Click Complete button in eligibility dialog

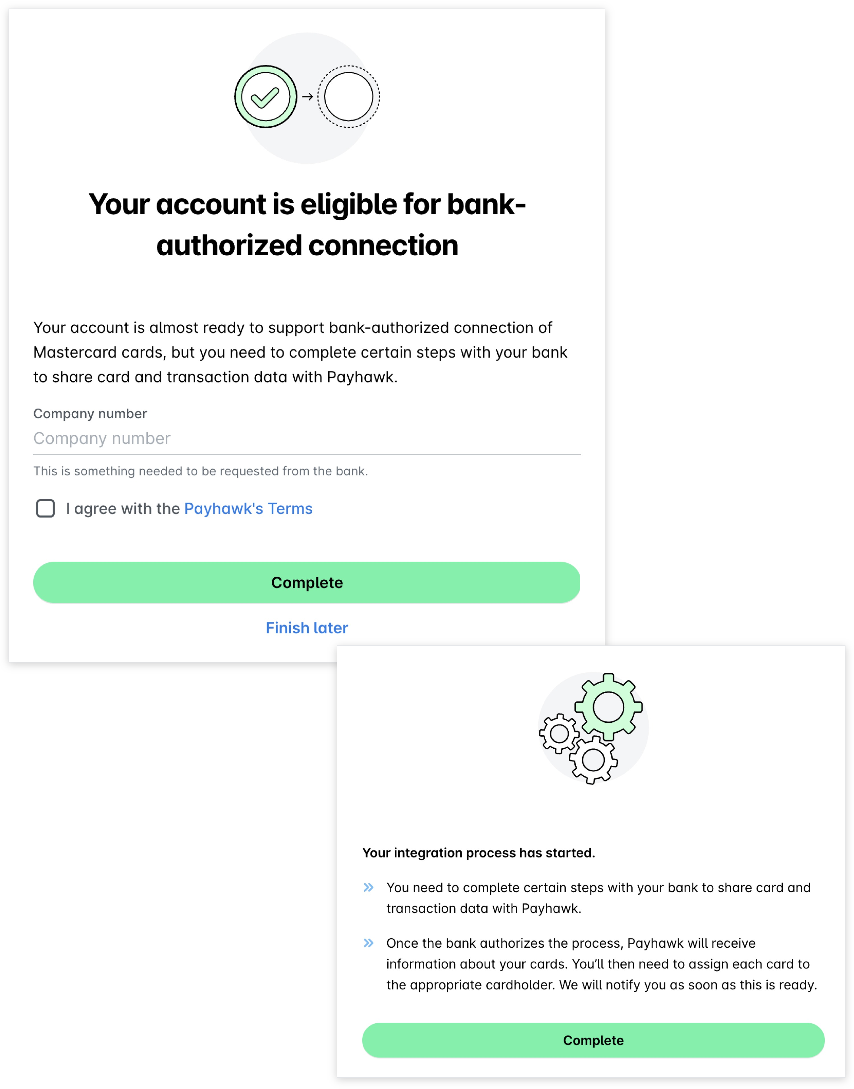click(307, 582)
